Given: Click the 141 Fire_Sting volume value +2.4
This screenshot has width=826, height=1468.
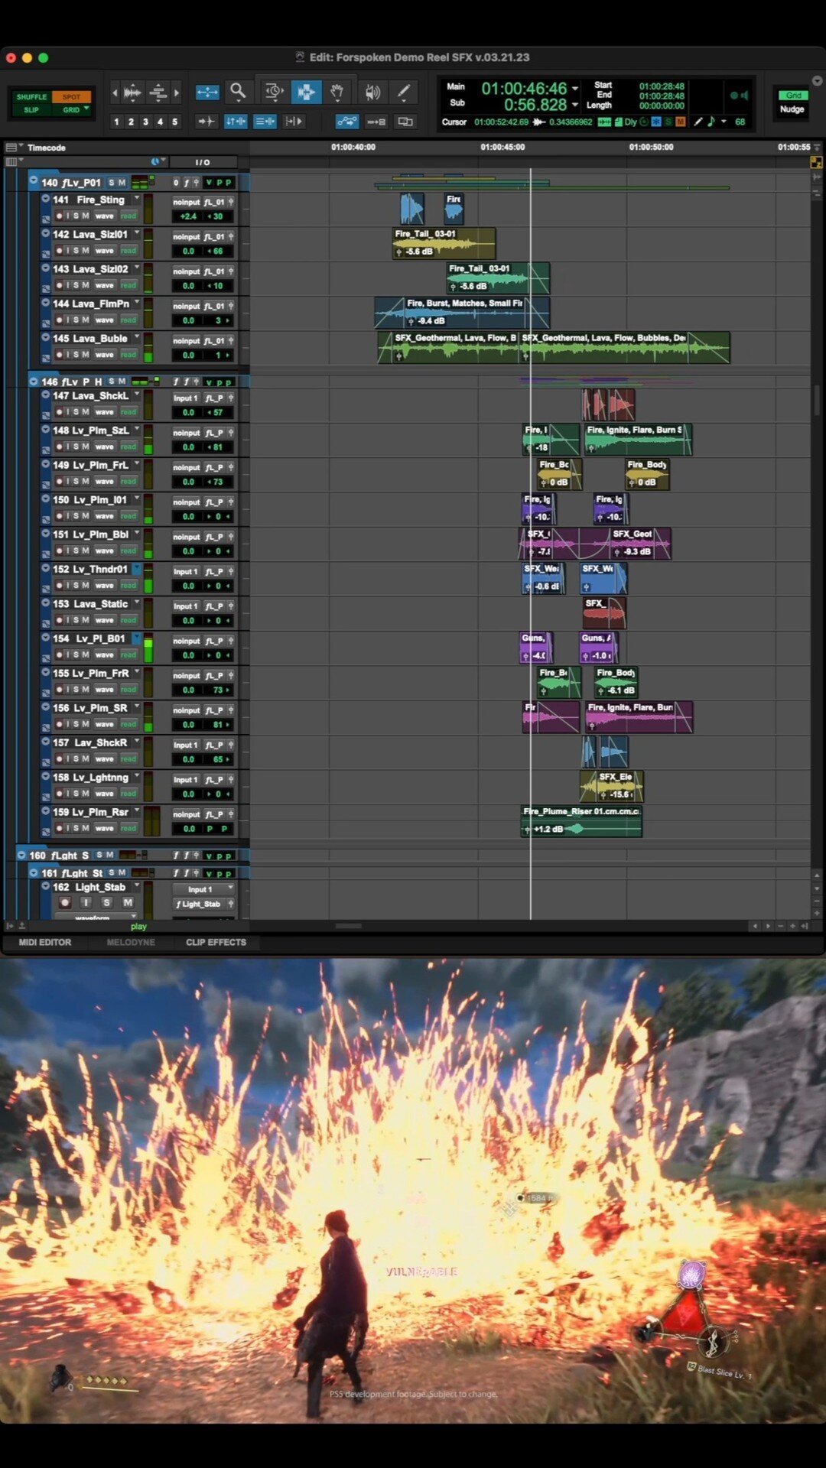Looking at the screenshot, I should coord(188,216).
